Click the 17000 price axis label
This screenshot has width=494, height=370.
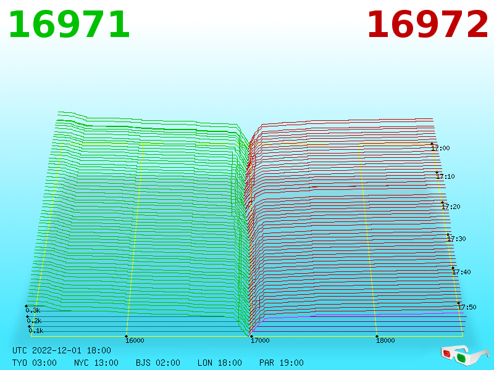260,340
